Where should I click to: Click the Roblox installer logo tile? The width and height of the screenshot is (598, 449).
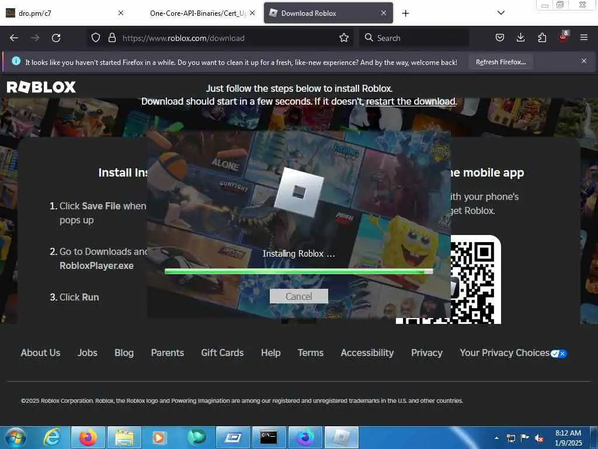pyautogui.click(x=298, y=192)
